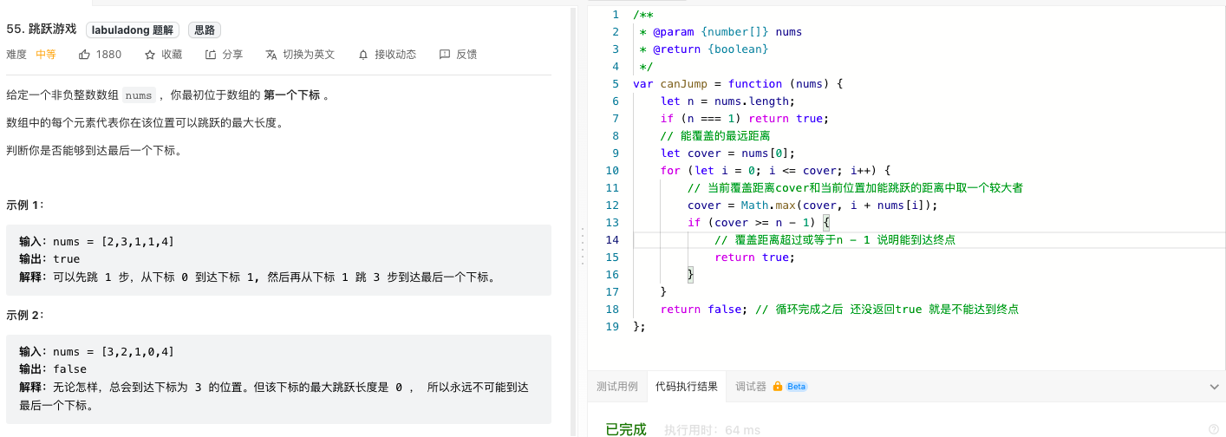
Task: Click the lock icon next to 调试器
Action: pos(778,387)
